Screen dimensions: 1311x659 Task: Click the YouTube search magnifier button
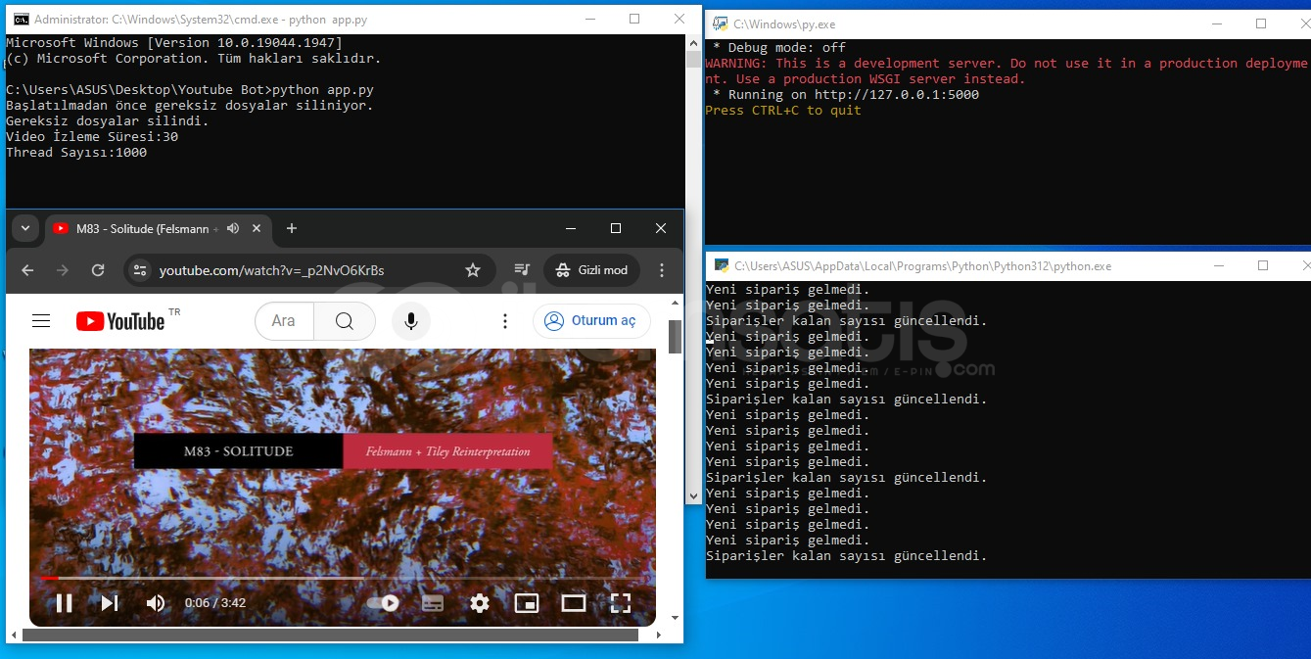[345, 321]
